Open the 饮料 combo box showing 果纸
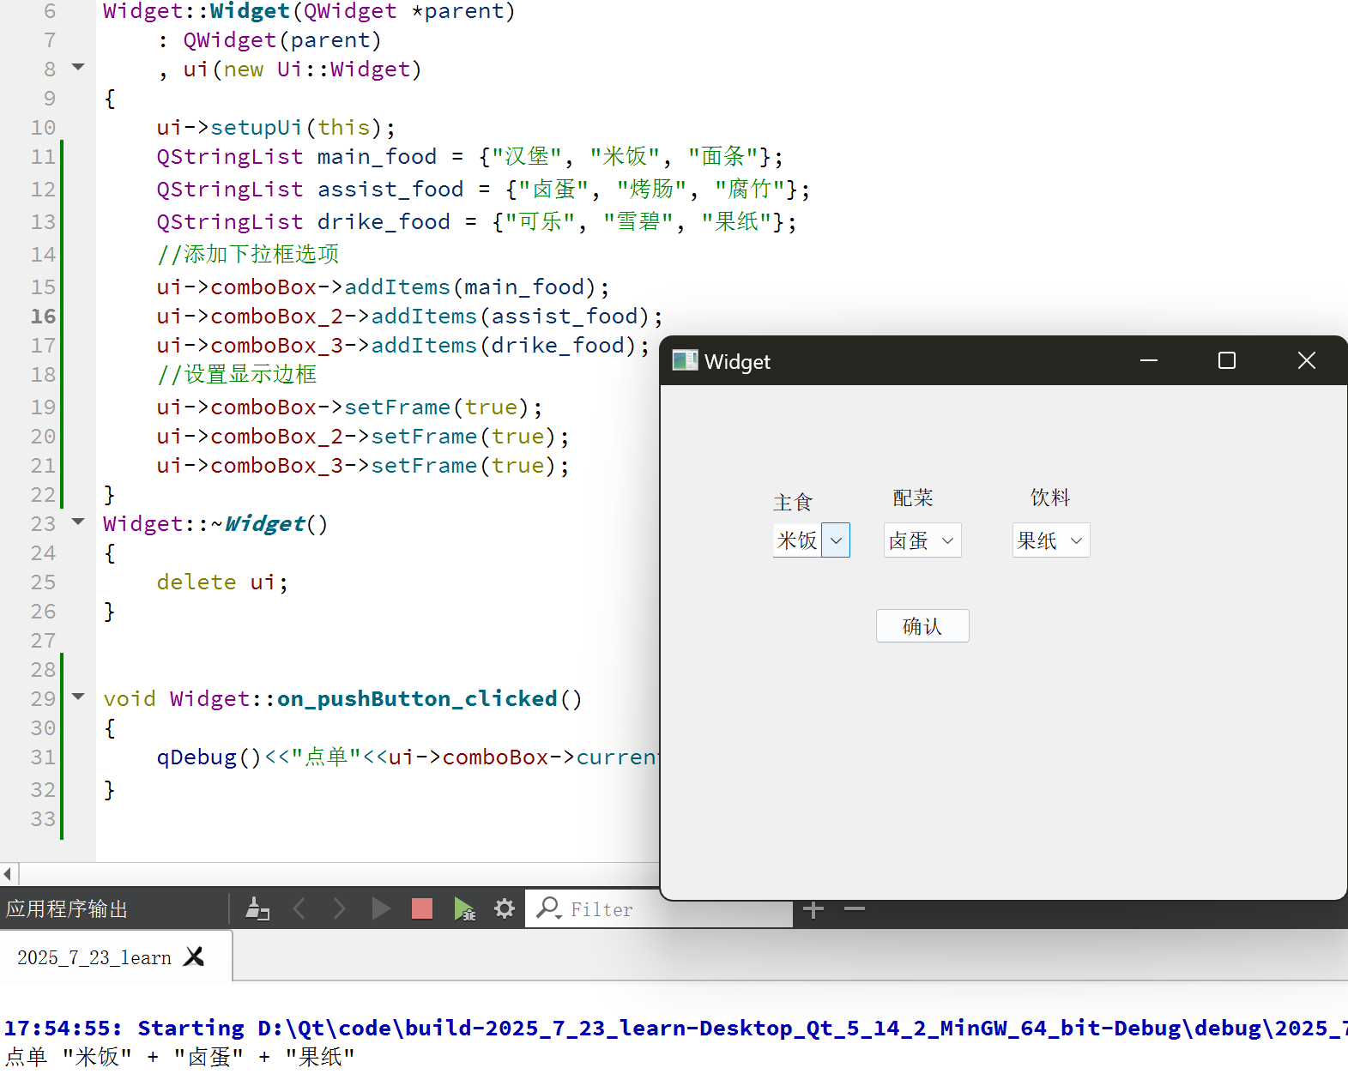 1051,540
